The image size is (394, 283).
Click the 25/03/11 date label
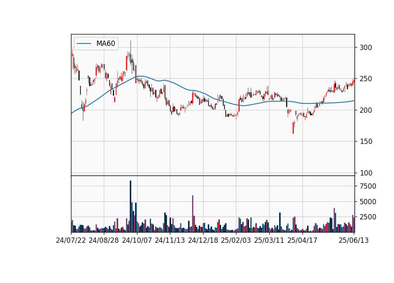pos(269,240)
